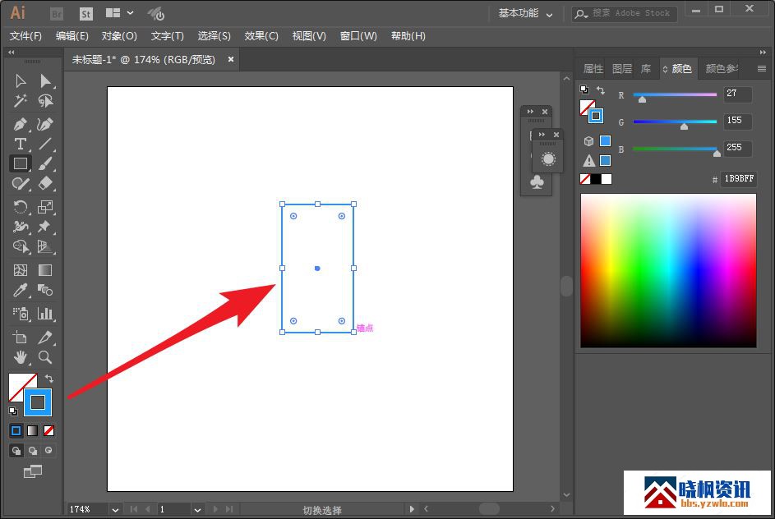Switch to Gradient paint mode in toolbox
The height and width of the screenshot is (519, 775).
(x=33, y=430)
